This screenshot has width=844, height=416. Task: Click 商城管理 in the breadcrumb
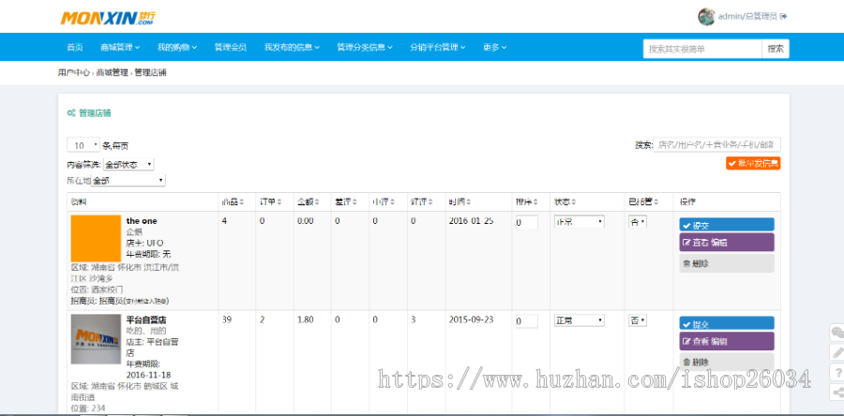(x=112, y=72)
